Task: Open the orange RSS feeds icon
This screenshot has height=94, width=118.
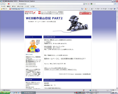Action: (x=86, y=9)
